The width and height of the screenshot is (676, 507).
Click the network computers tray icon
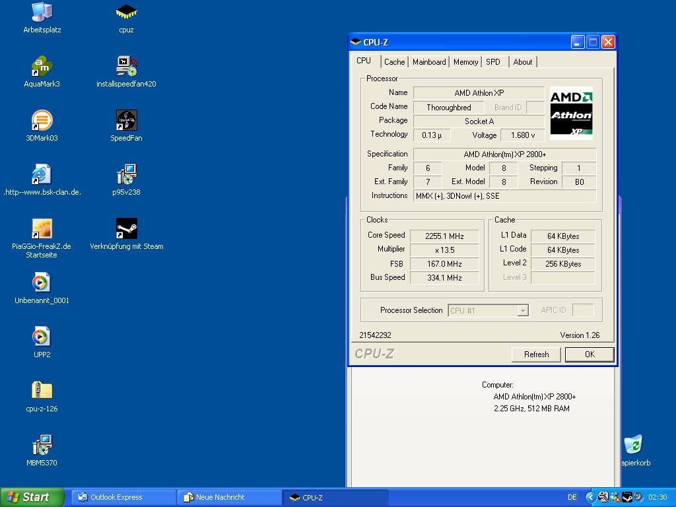click(603, 498)
